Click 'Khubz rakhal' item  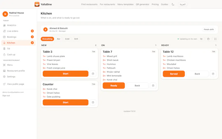point(113,72)
